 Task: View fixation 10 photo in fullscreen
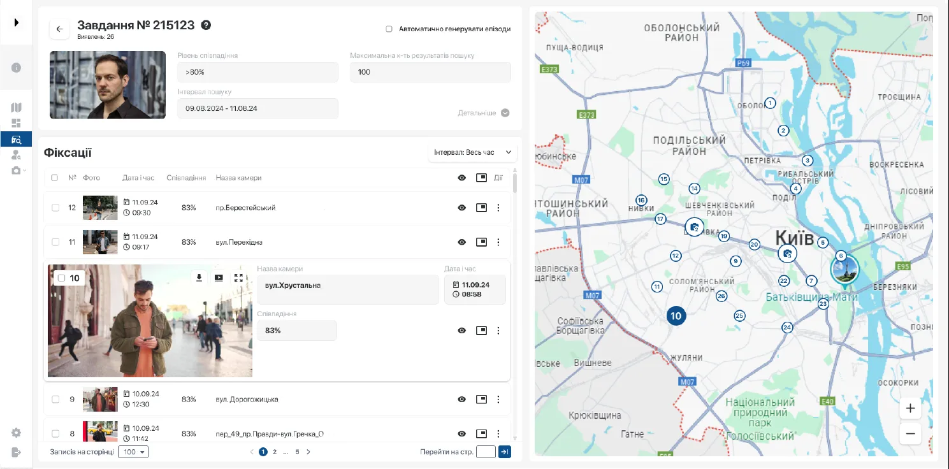[238, 277]
